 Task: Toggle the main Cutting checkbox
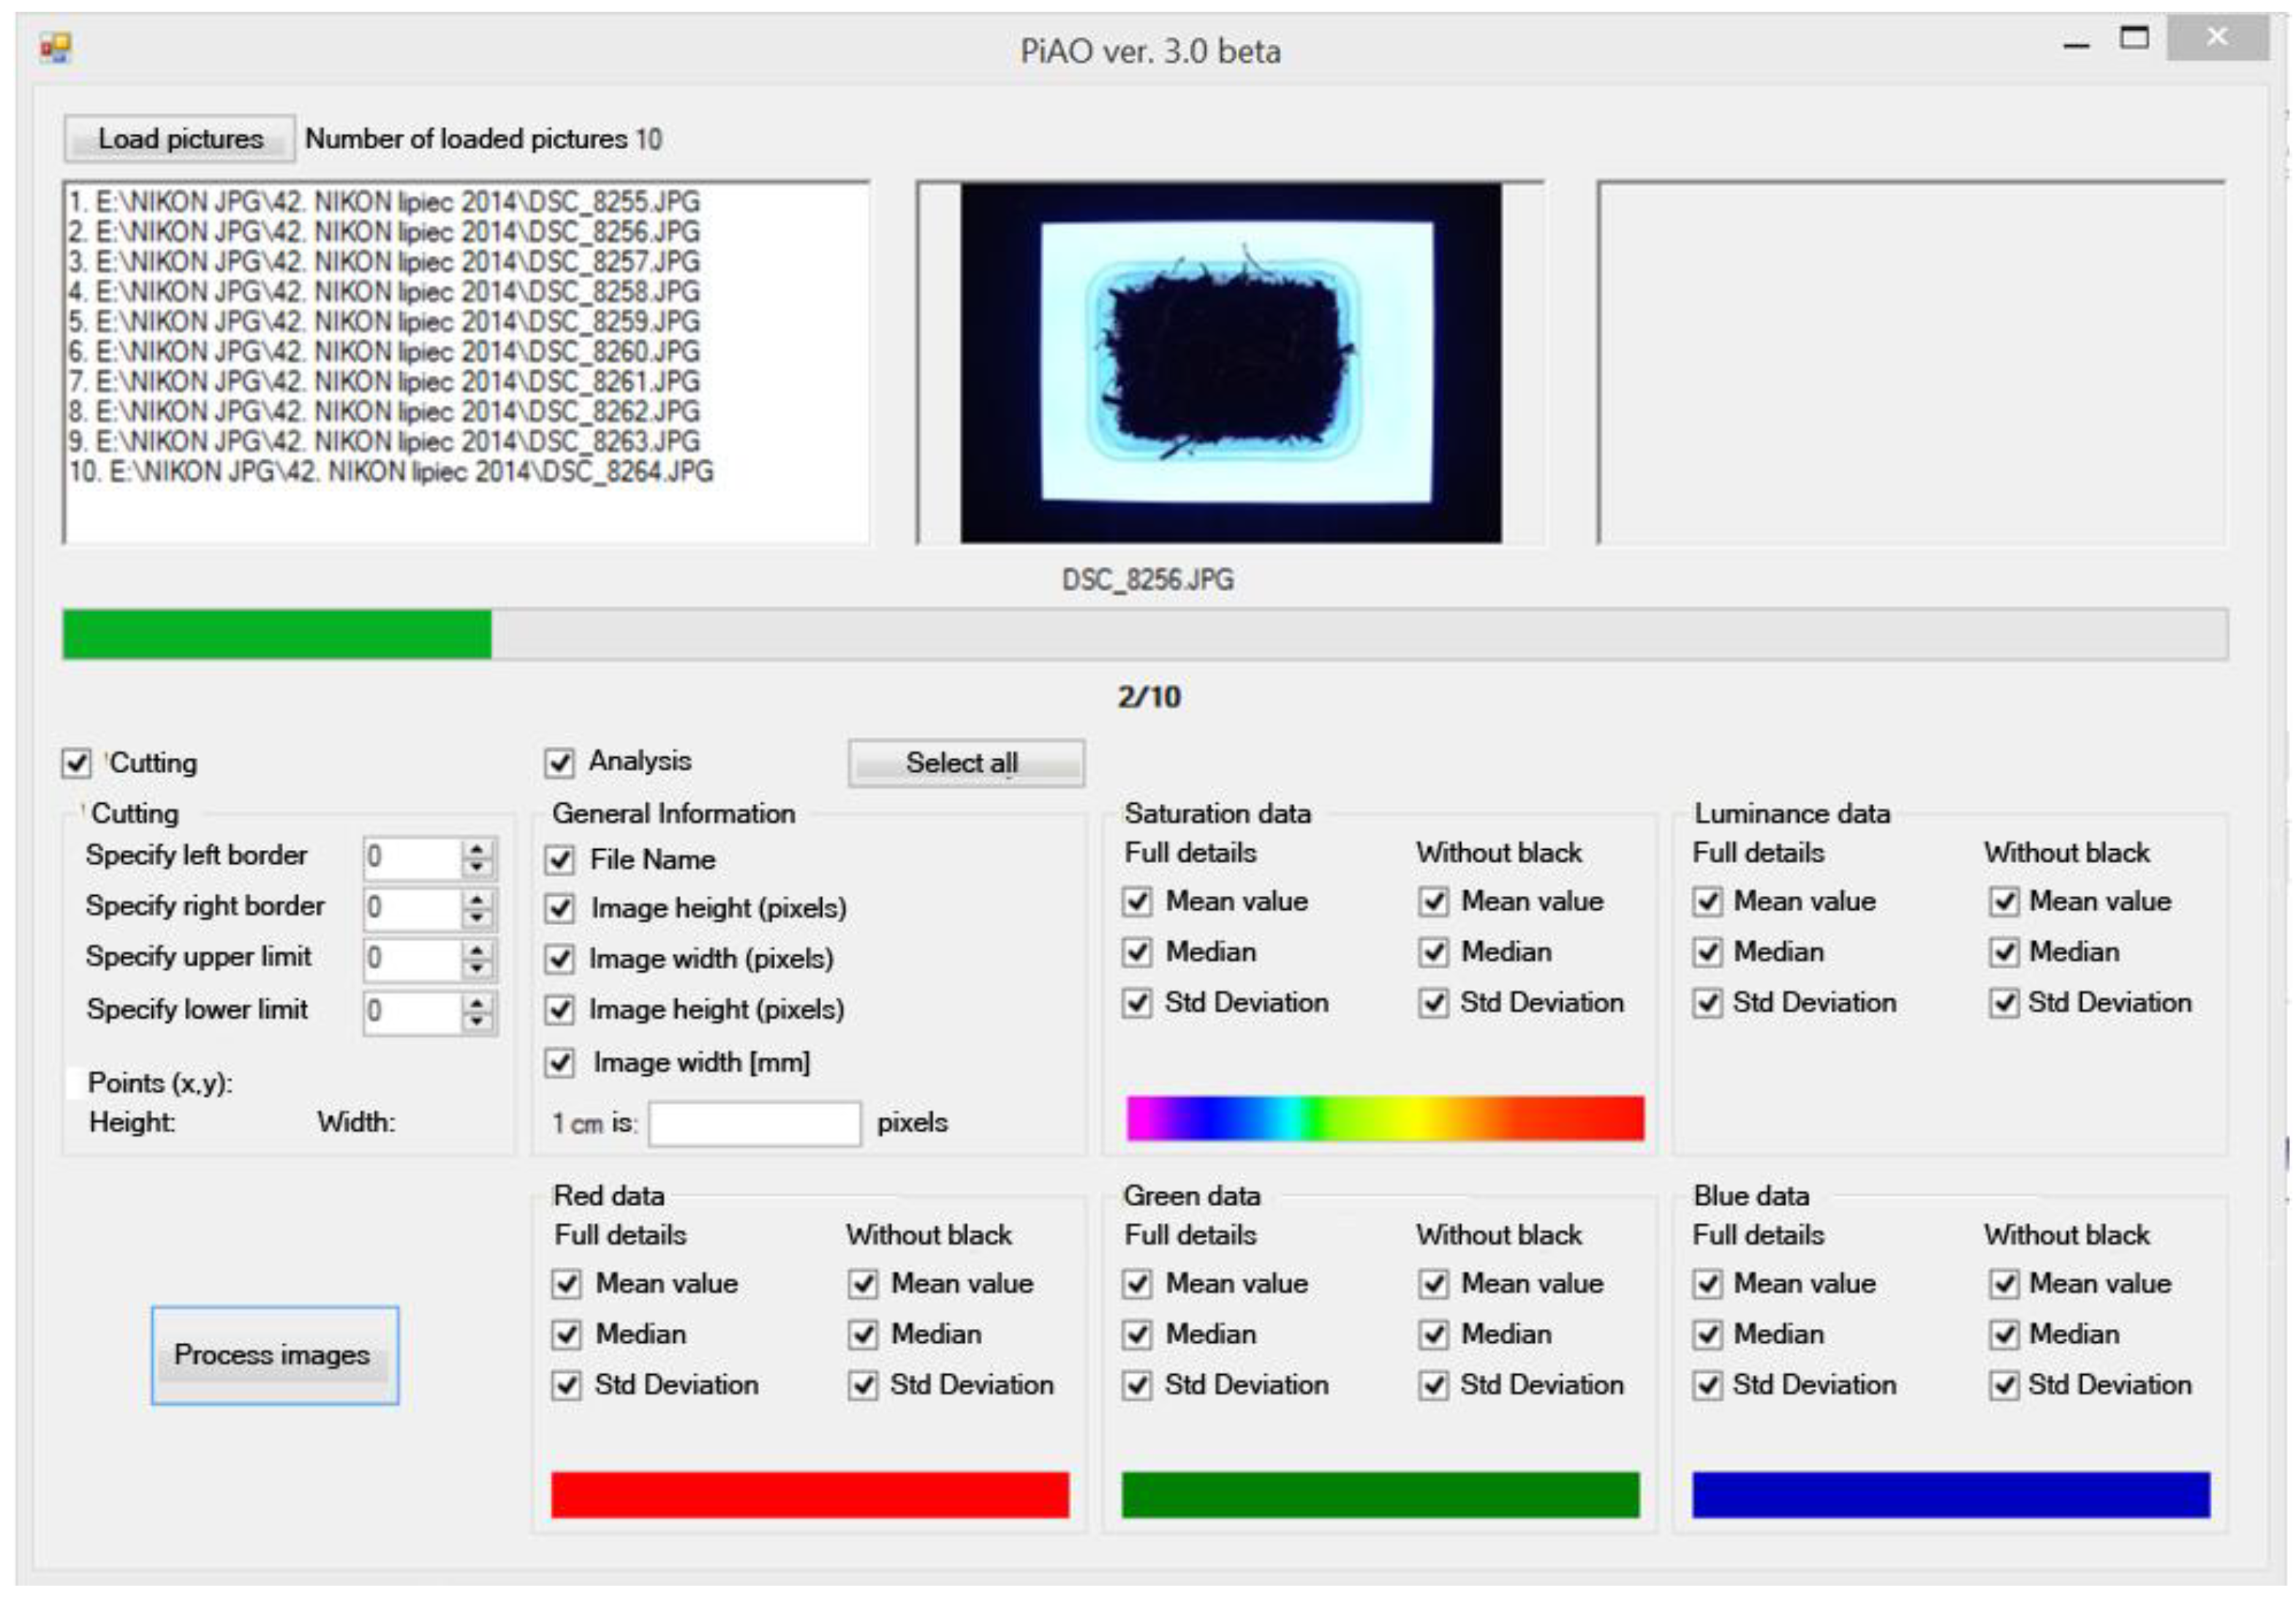tap(77, 763)
